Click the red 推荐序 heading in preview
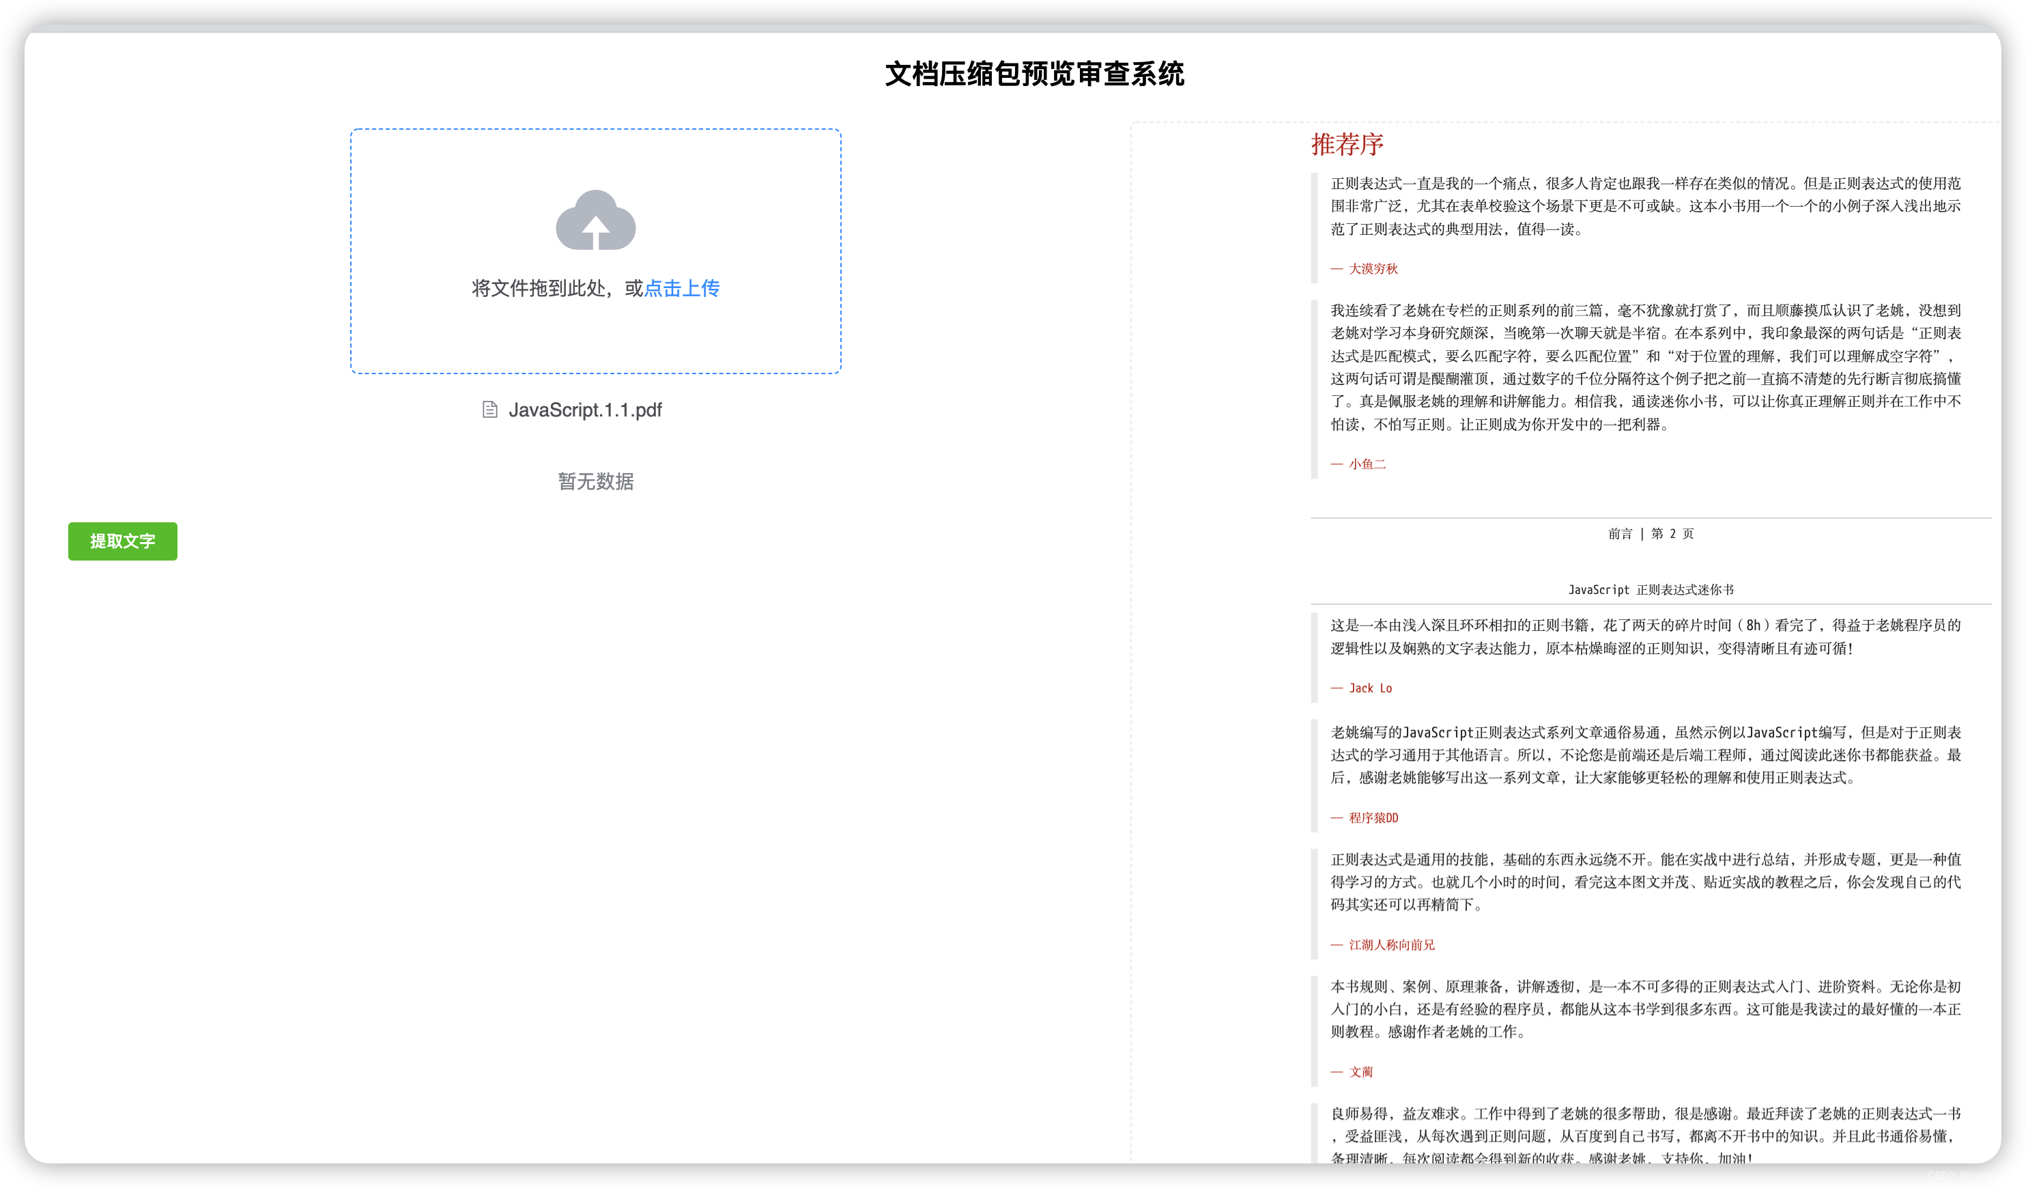2026x1188 pixels. pos(1347,145)
